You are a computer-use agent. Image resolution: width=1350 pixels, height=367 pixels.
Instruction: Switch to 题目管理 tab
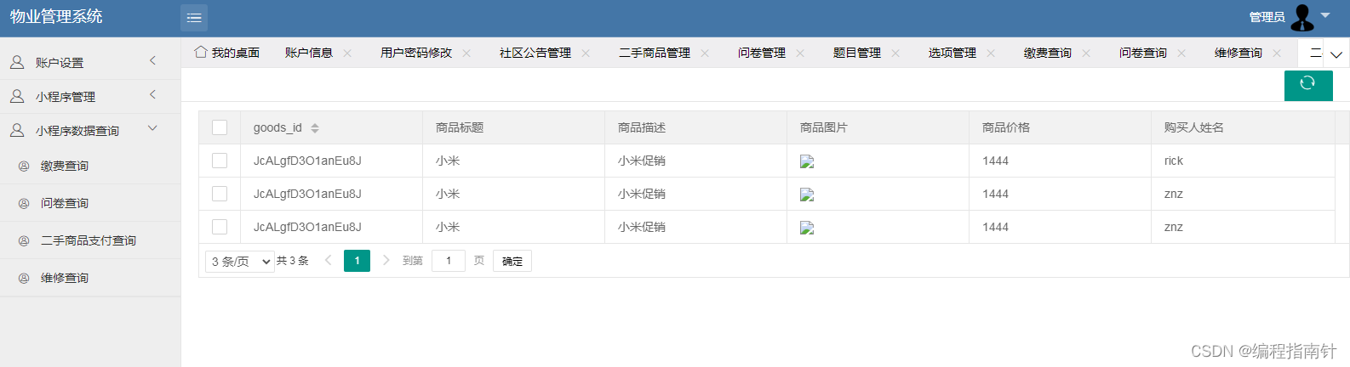coord(857,53)
